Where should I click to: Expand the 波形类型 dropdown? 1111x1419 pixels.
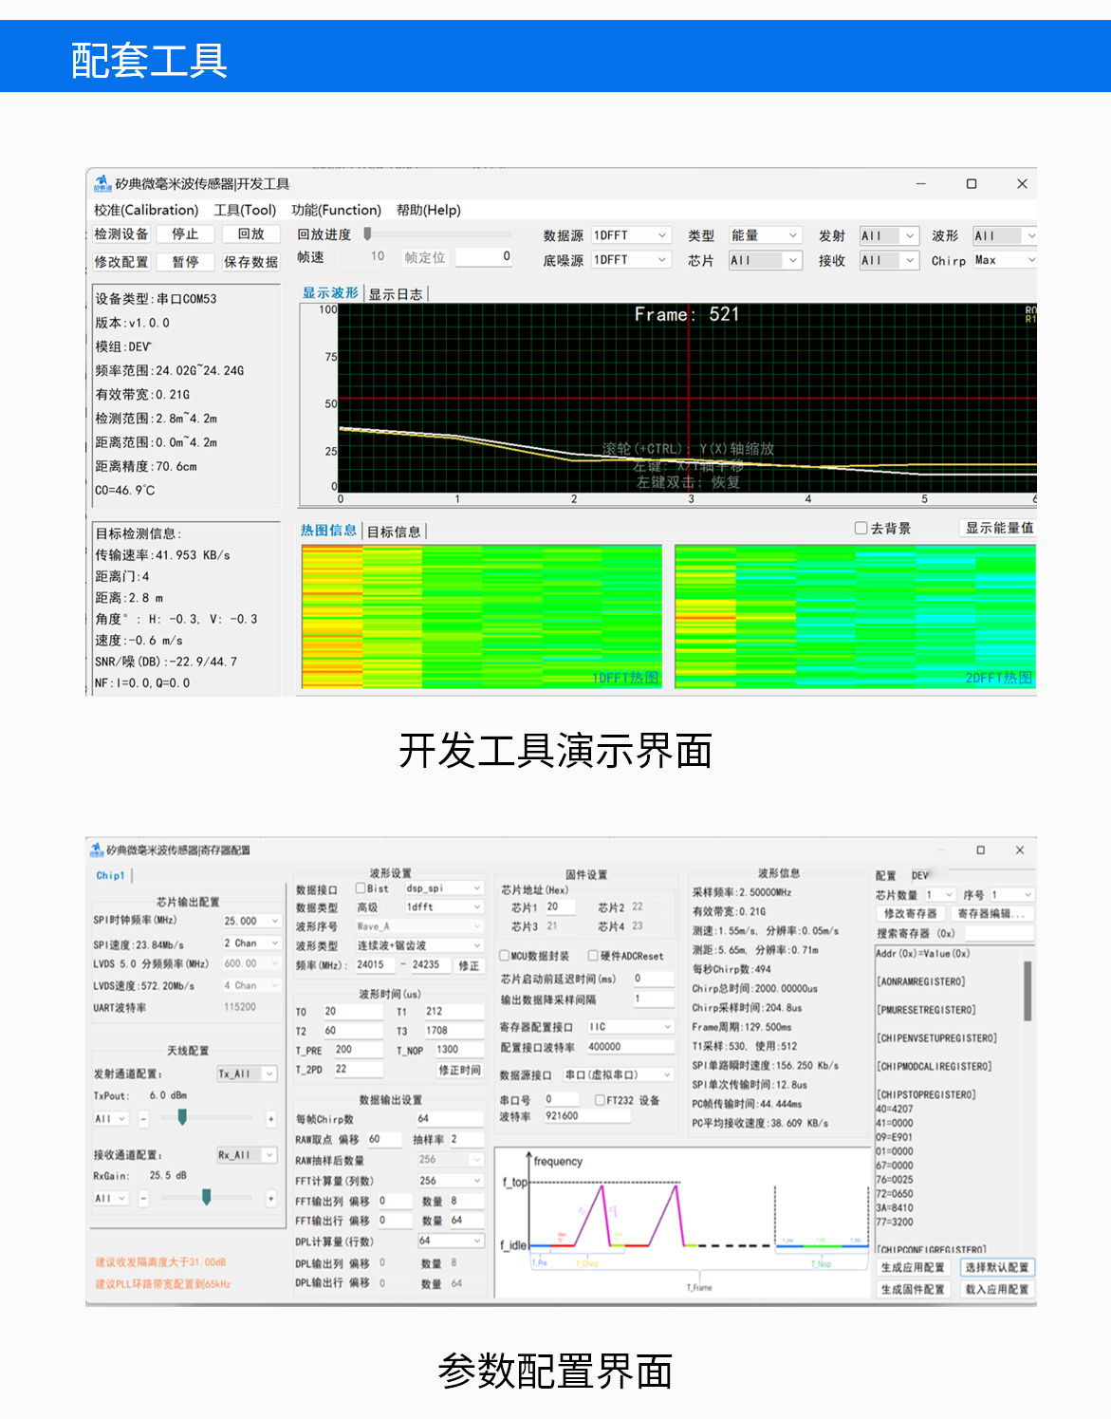[419, 945]
